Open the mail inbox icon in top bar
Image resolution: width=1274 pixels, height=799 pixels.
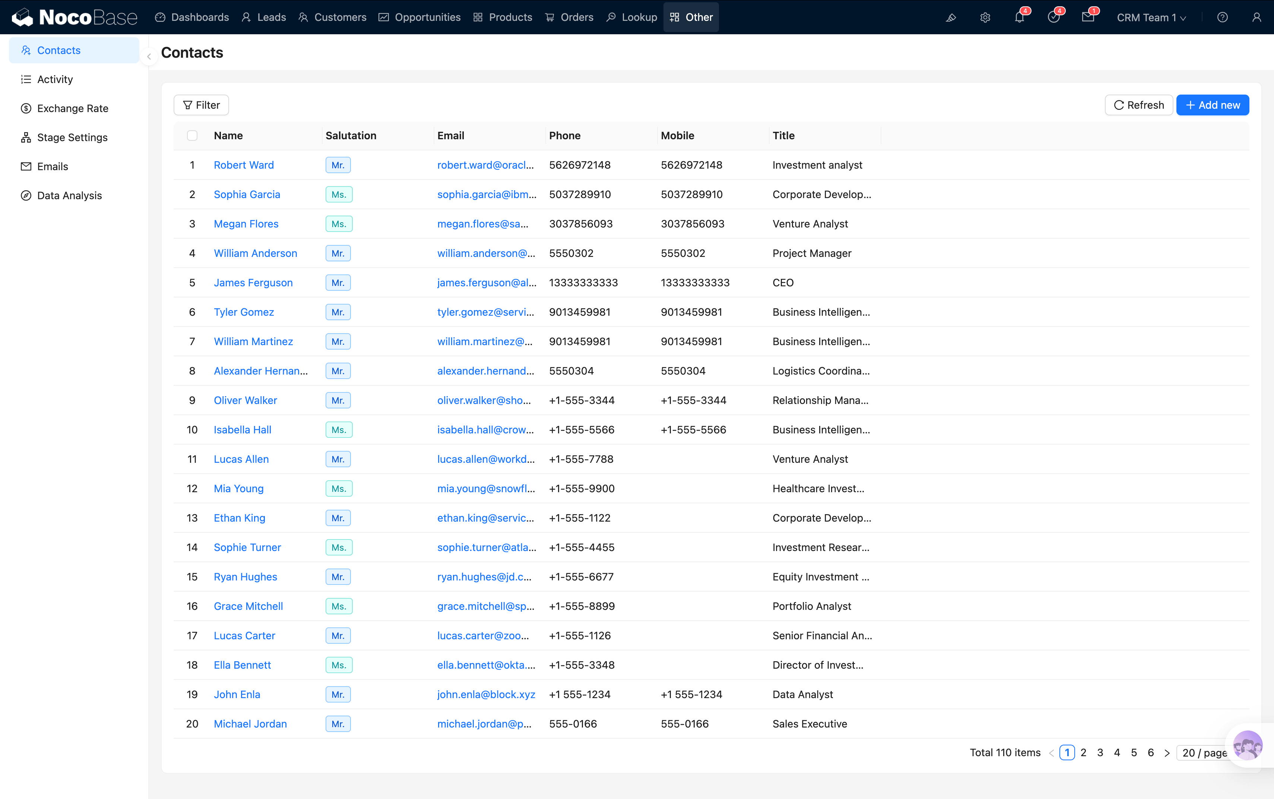pyautogui.click(x=1088, y=17)
